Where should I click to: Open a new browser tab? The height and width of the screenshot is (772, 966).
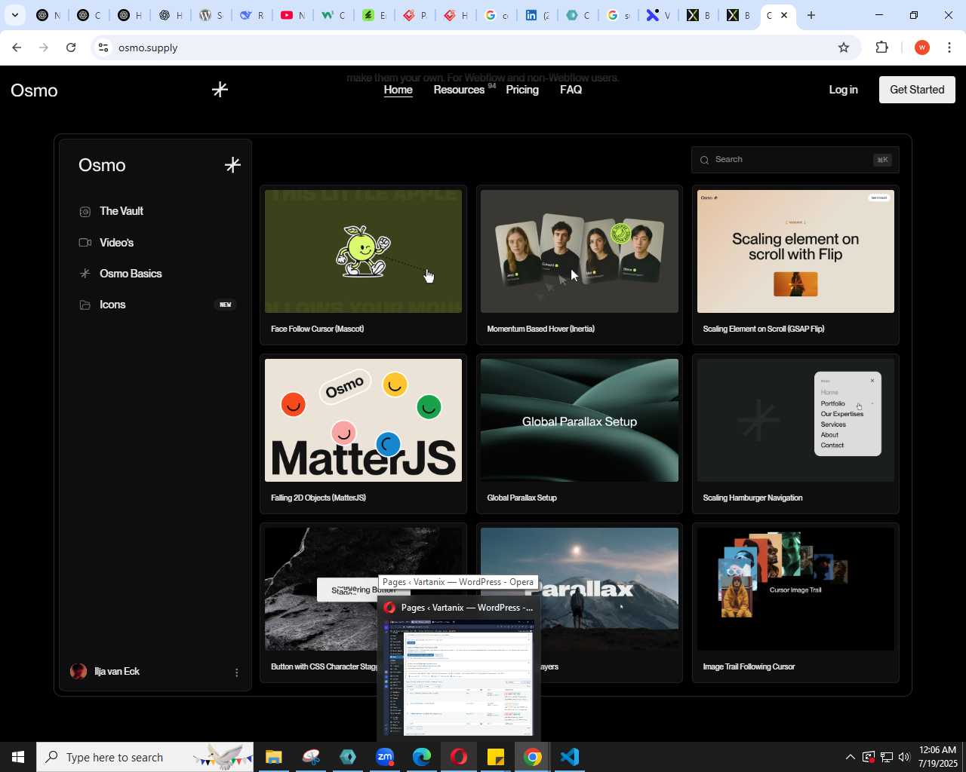click(811, 15)
